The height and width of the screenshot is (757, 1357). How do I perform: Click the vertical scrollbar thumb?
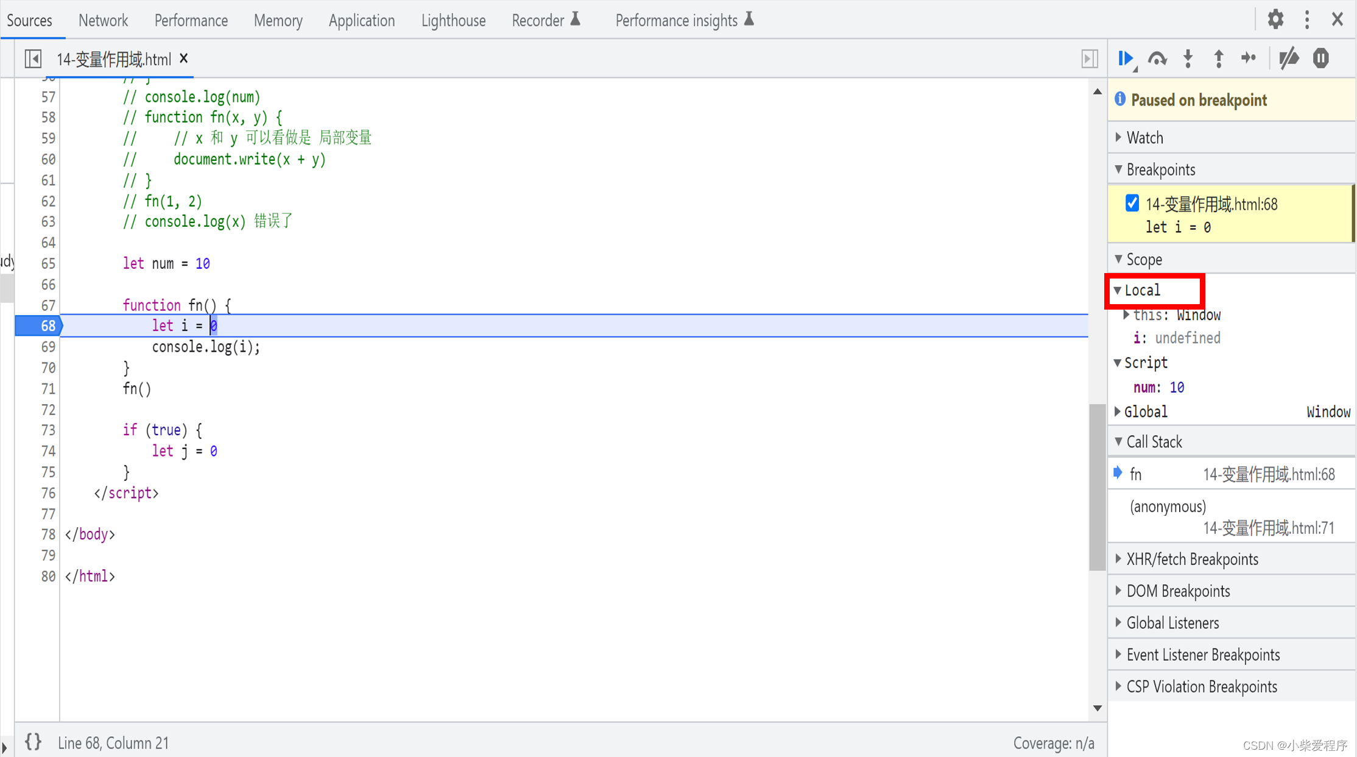point(1098,486)
